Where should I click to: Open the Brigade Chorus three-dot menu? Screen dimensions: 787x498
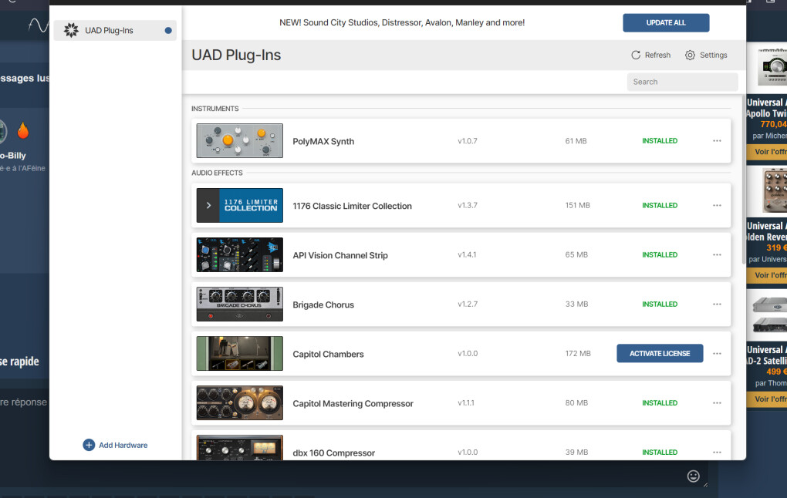[717, 305]
